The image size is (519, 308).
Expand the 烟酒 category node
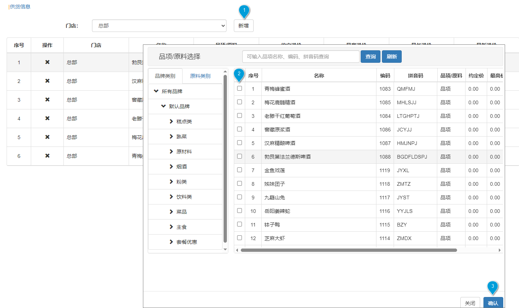click(171, 167)
